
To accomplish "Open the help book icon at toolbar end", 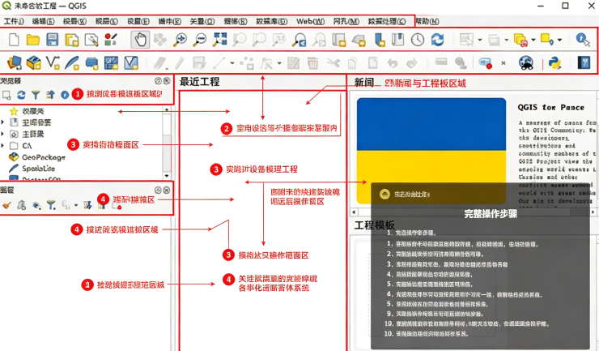I will click(x=584, y=62).
